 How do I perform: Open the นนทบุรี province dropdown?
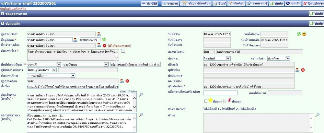pyautogui.click(x=44, y=65)
